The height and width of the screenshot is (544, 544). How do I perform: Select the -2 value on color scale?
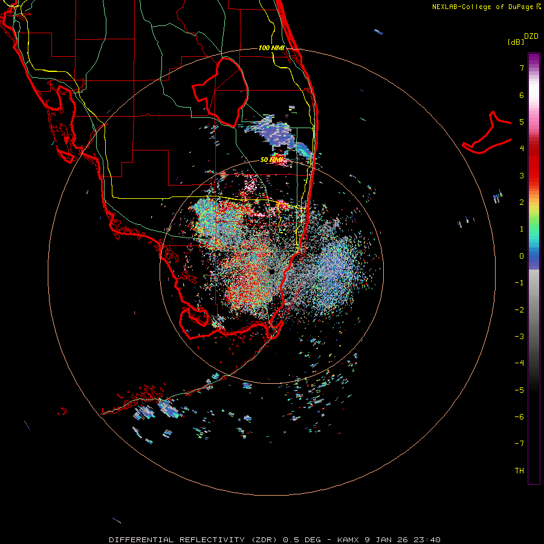pyautogui.click(x=519, y=310)
